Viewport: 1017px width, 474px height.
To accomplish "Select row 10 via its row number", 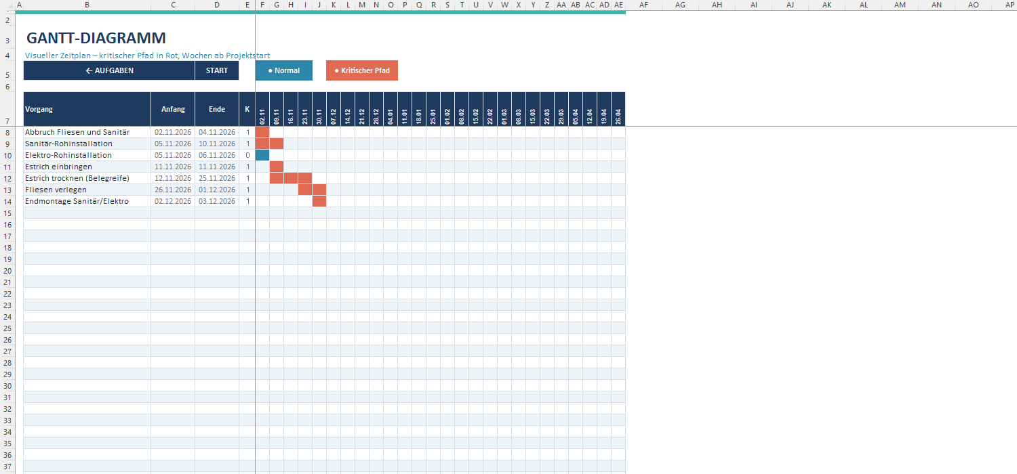I will (7, 155).
